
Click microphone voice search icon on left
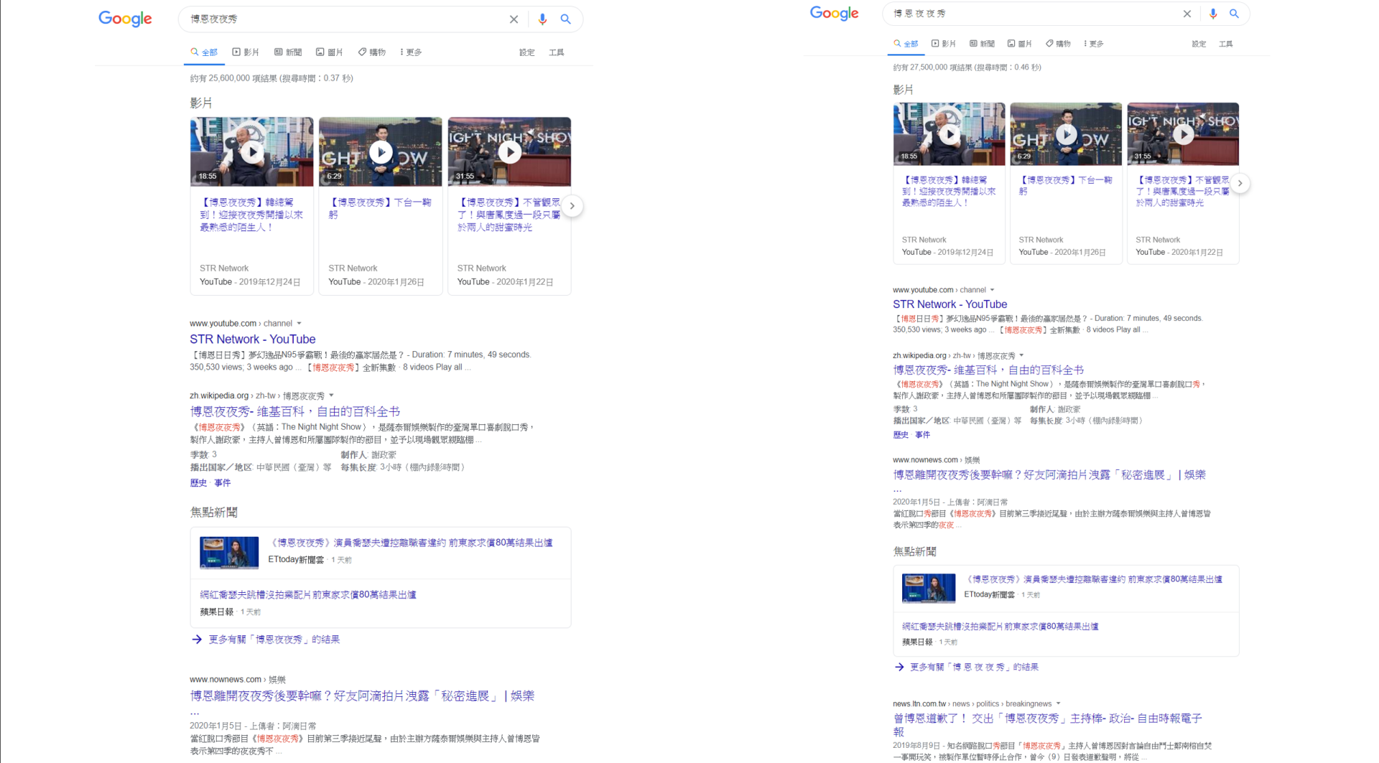tap(542, 19)
